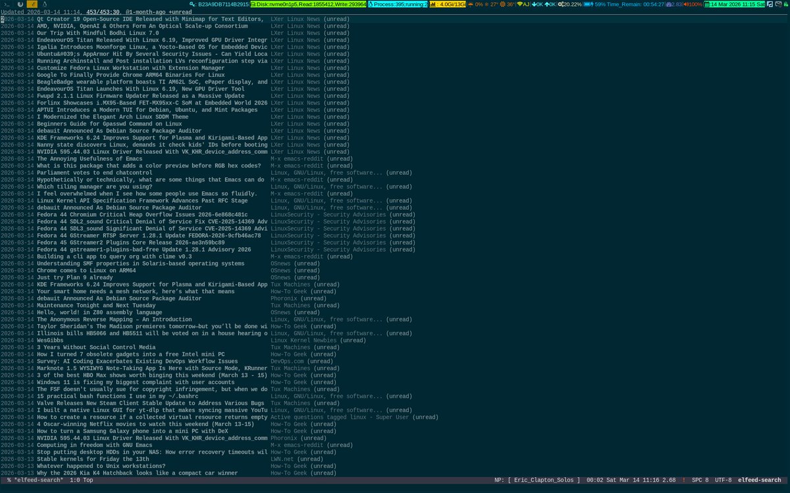Click the music note tray icon
Screen dimensions: 790x493
pyautogui.click(x=771, y=5)
